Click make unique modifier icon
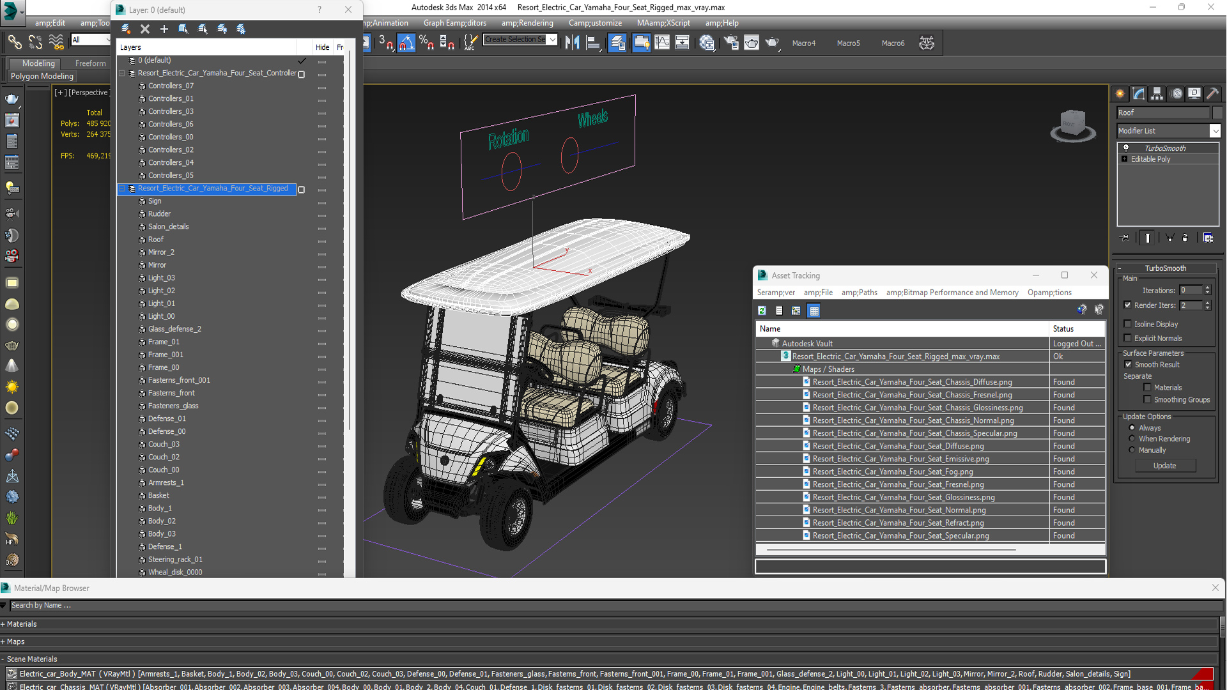The width and height of the screenshot is (1227, 690). (1169, 238)
